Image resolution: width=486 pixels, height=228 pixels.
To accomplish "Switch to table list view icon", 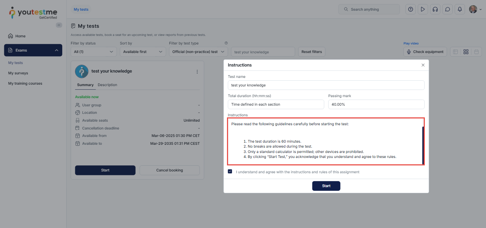I will pos(455,52).
